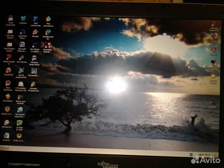Open the Программа просмотр... shortcut
The image size is (224, 168).
point(20,112)
